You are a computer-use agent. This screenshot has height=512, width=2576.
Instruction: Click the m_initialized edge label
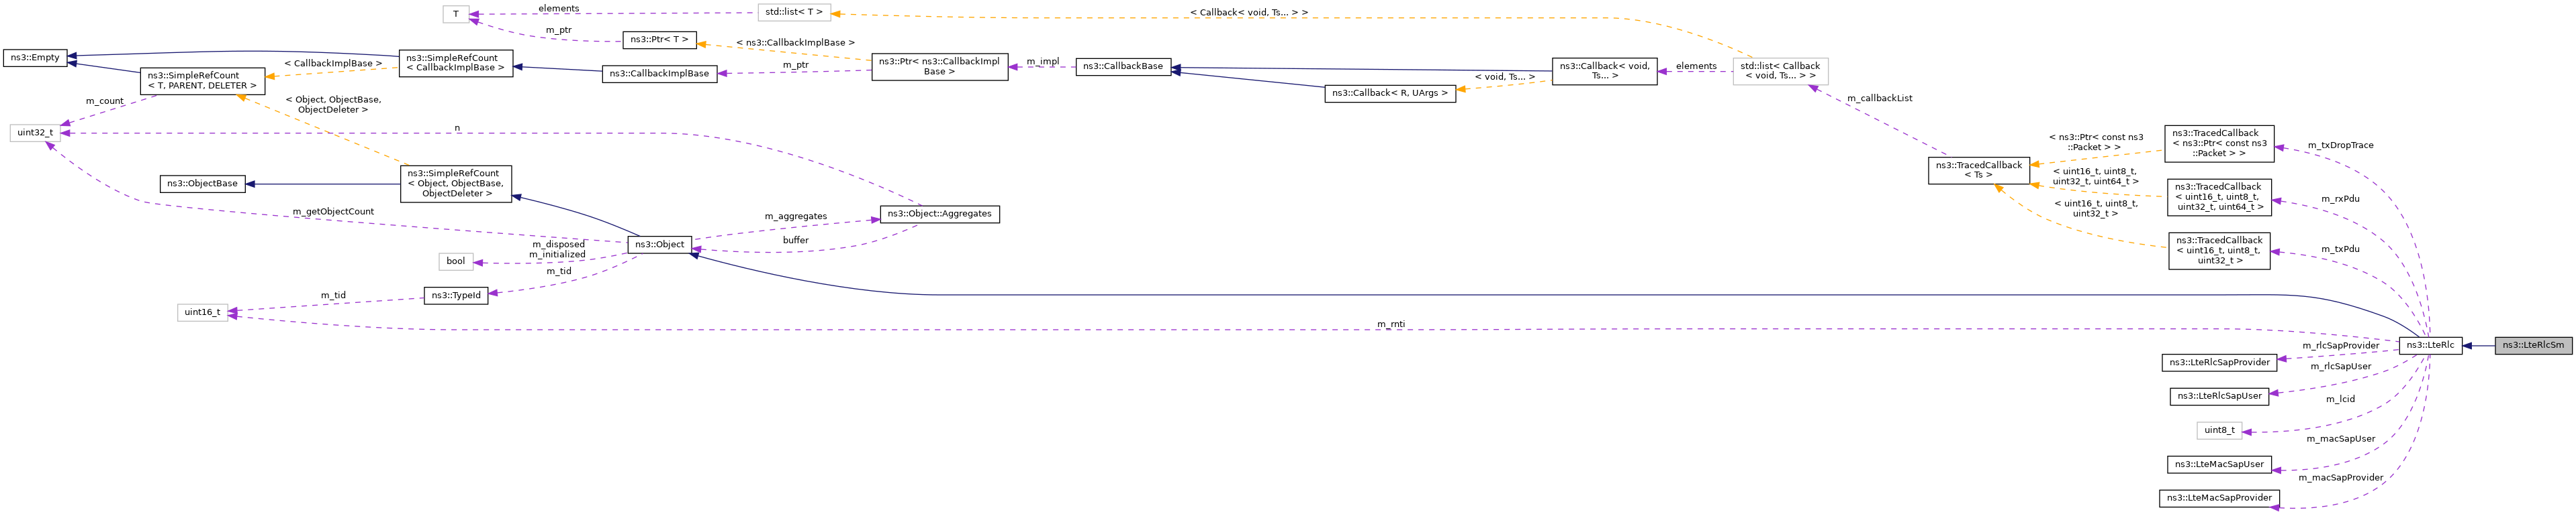pyautogui.click(x=557, y=255)
